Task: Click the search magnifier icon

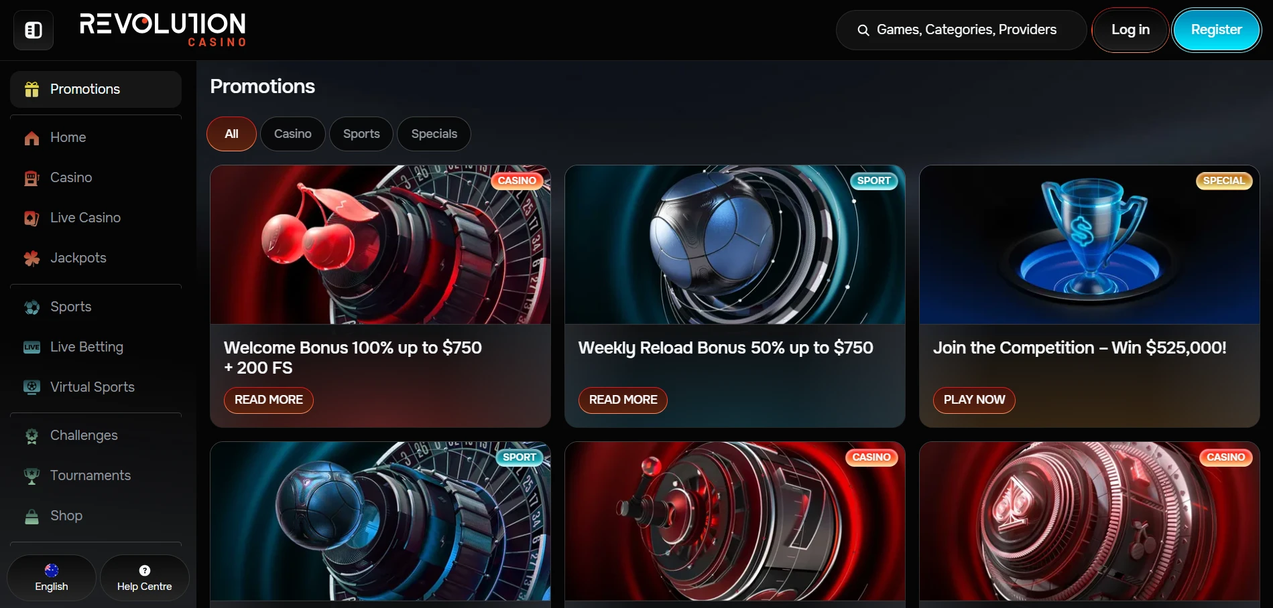Action: (x=863, y=30)
